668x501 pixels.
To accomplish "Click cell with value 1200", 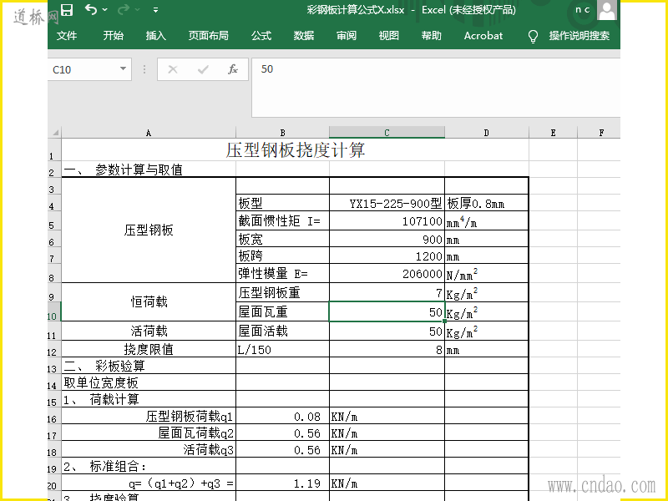I will (387, 256).
